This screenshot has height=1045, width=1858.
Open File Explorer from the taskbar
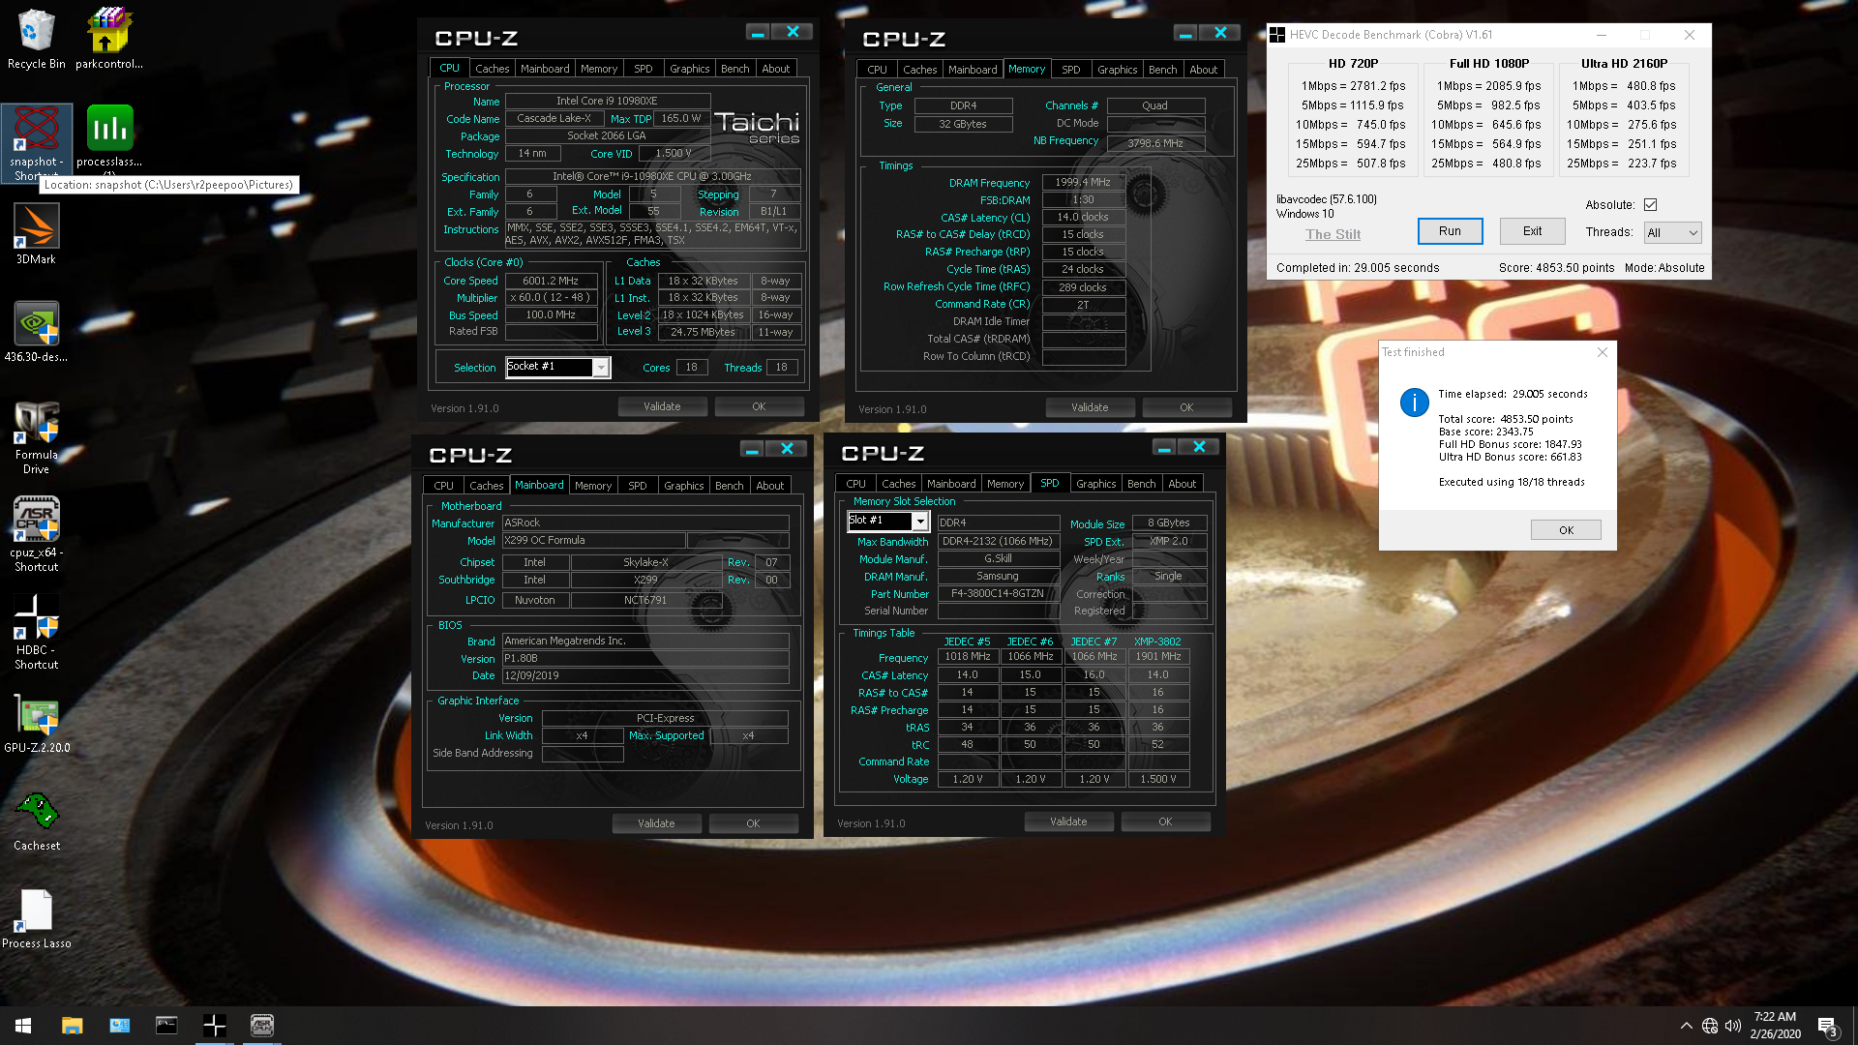point(73,1026)
